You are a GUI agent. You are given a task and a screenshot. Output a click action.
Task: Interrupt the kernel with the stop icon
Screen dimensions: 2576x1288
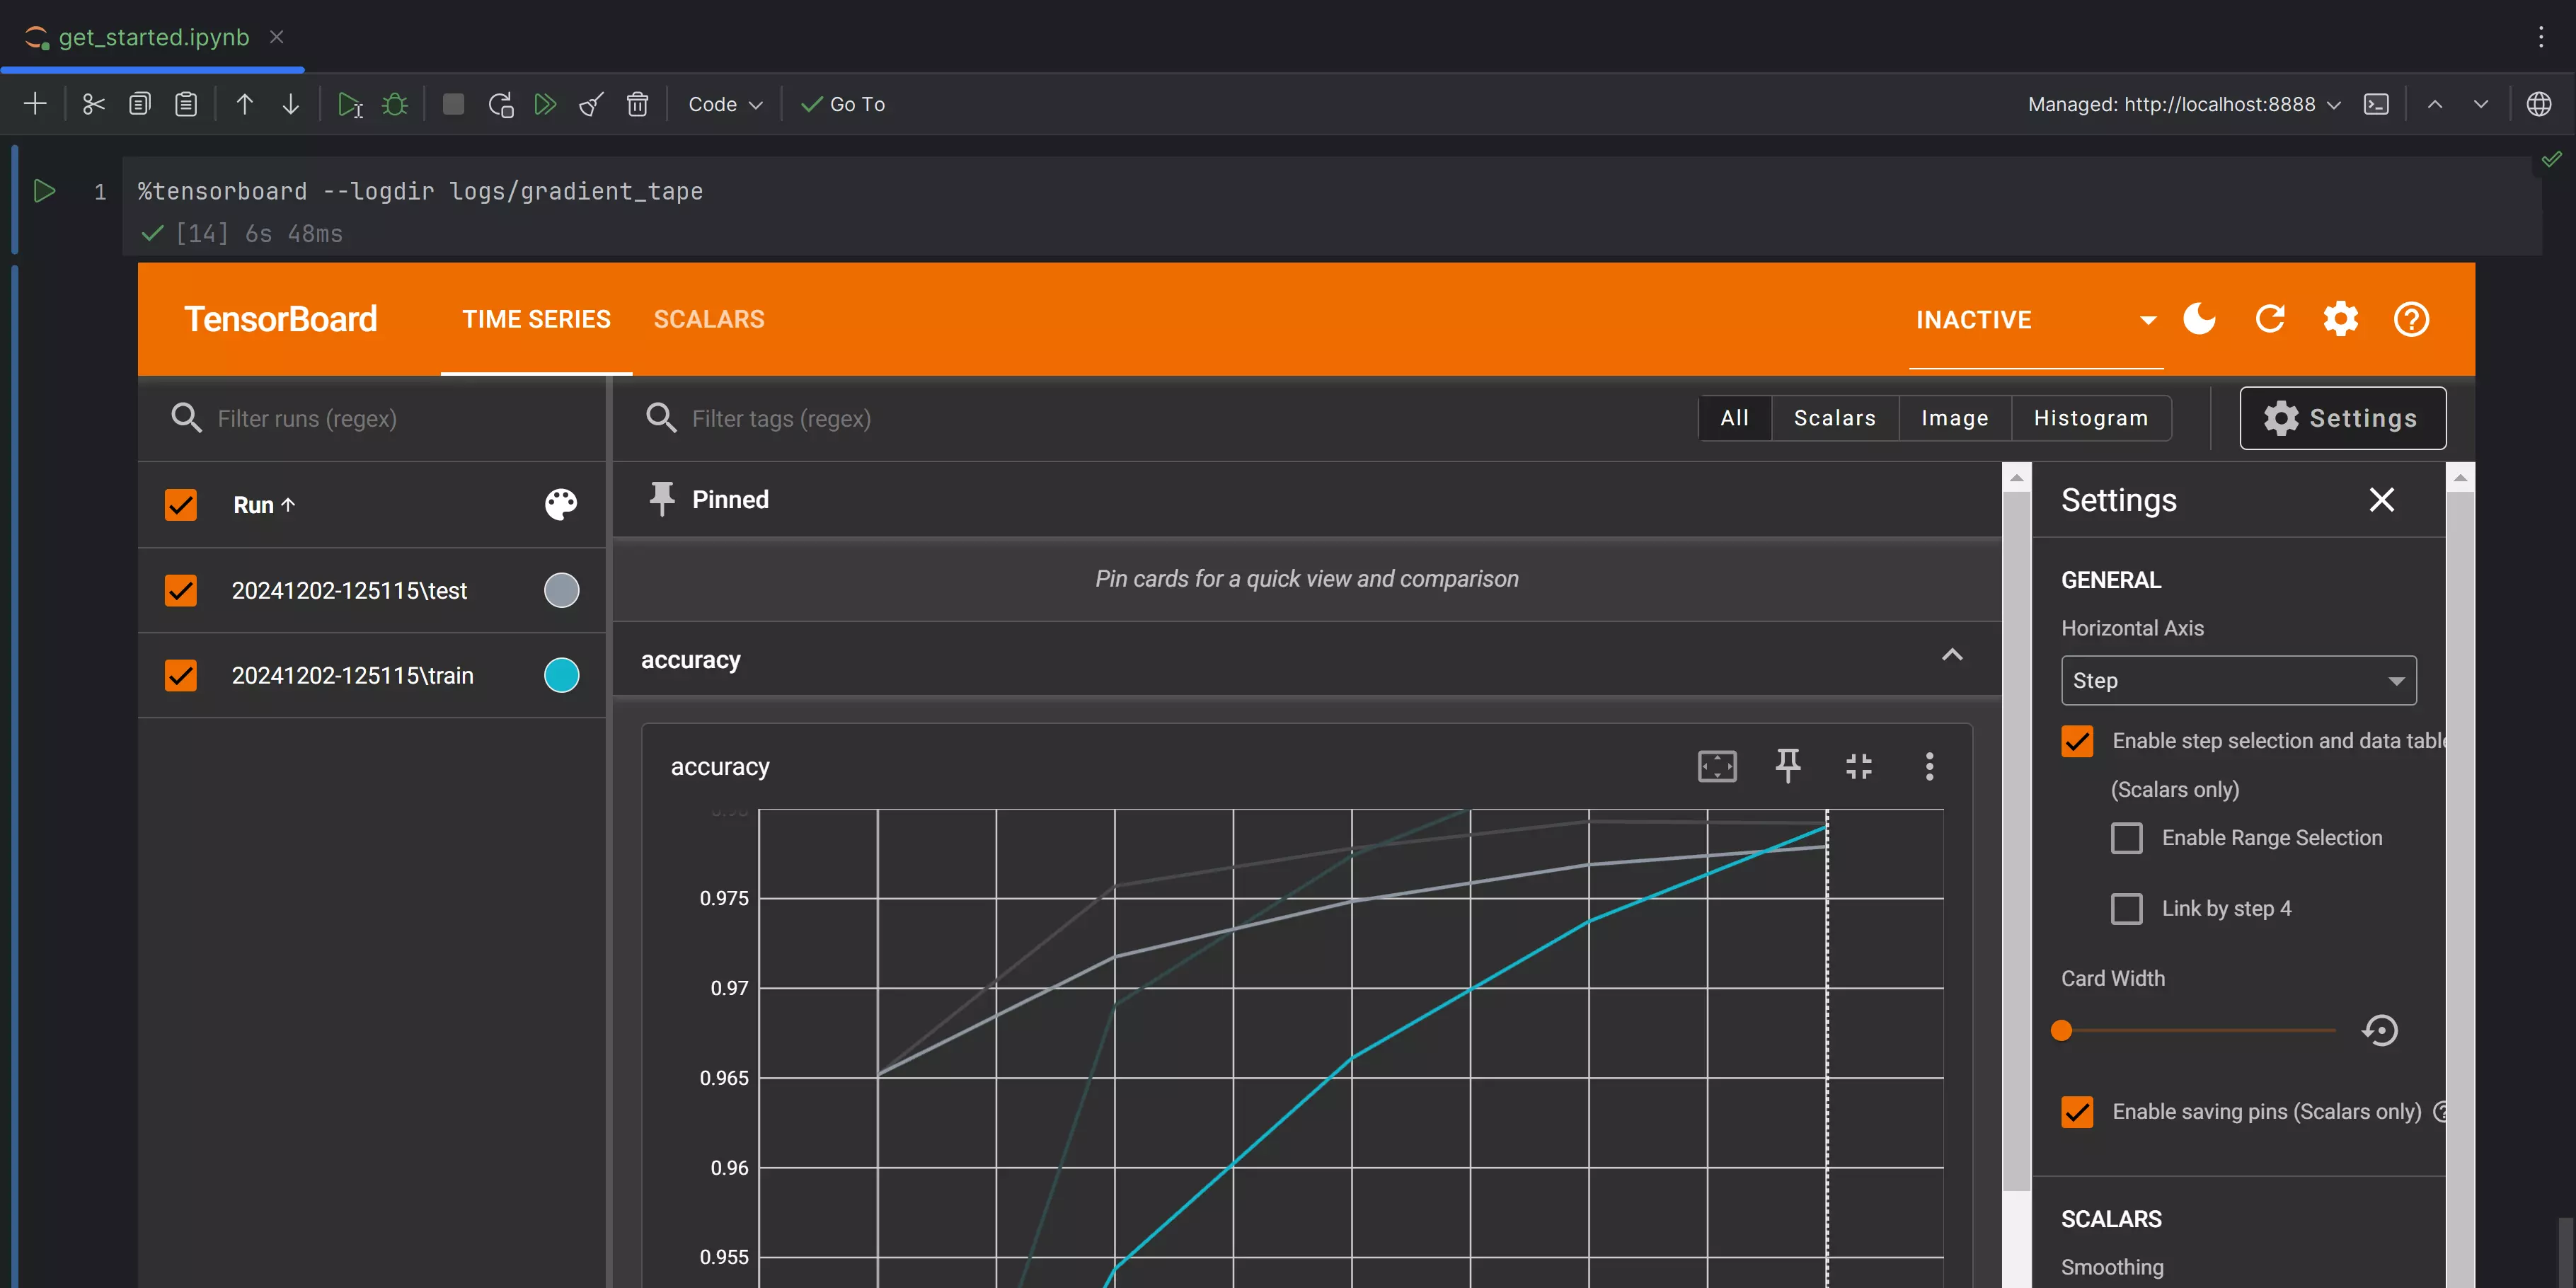click(453, 104)
